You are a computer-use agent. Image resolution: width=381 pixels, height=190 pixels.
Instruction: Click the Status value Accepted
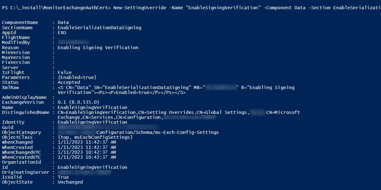point(69,82)
